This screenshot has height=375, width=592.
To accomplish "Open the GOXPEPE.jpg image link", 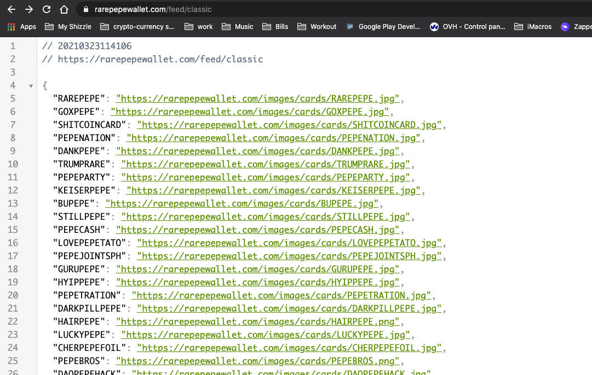I will [250, 112].
